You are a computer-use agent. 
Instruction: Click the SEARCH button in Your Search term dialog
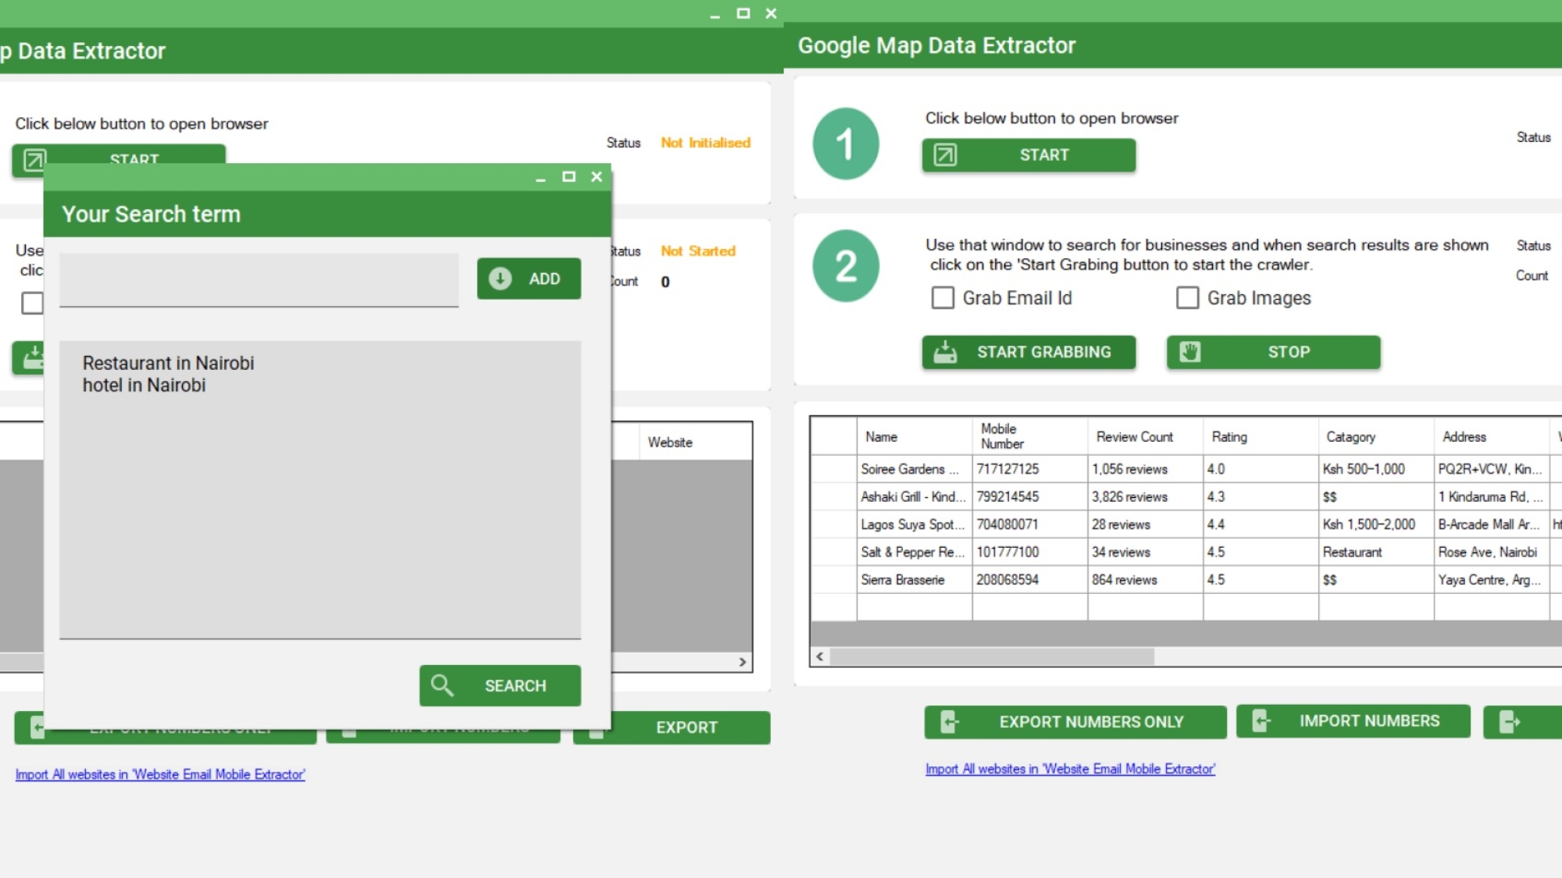(500, 685)
